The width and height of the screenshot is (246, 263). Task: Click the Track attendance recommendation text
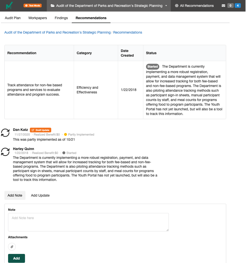point(35,90)
